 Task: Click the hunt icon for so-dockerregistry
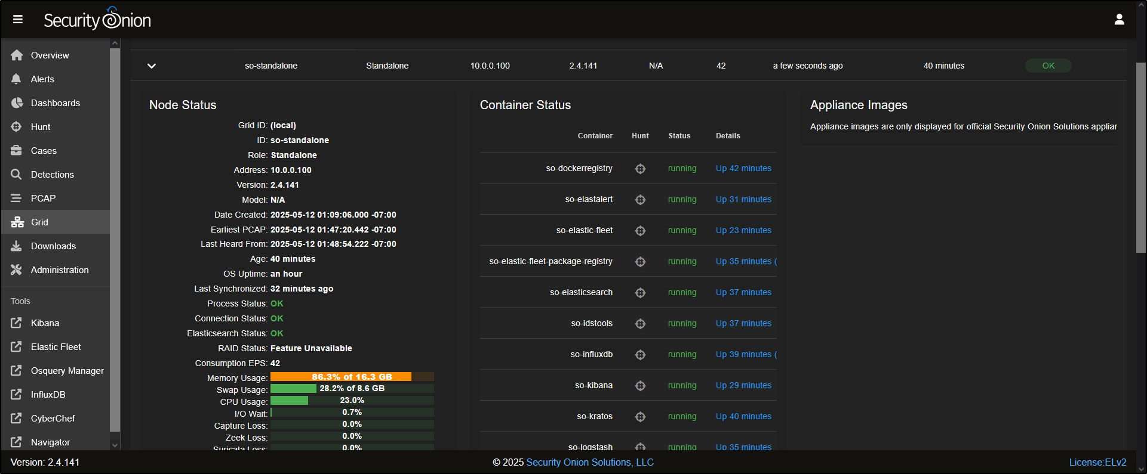[640, 169]
